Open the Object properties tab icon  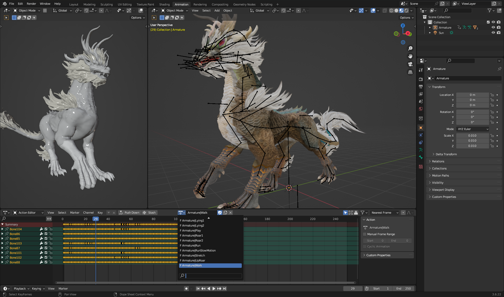[421, 128]
